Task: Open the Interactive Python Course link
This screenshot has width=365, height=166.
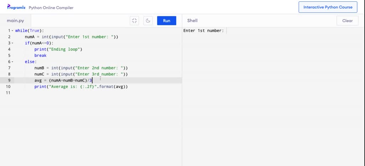Action: (328, 7)
